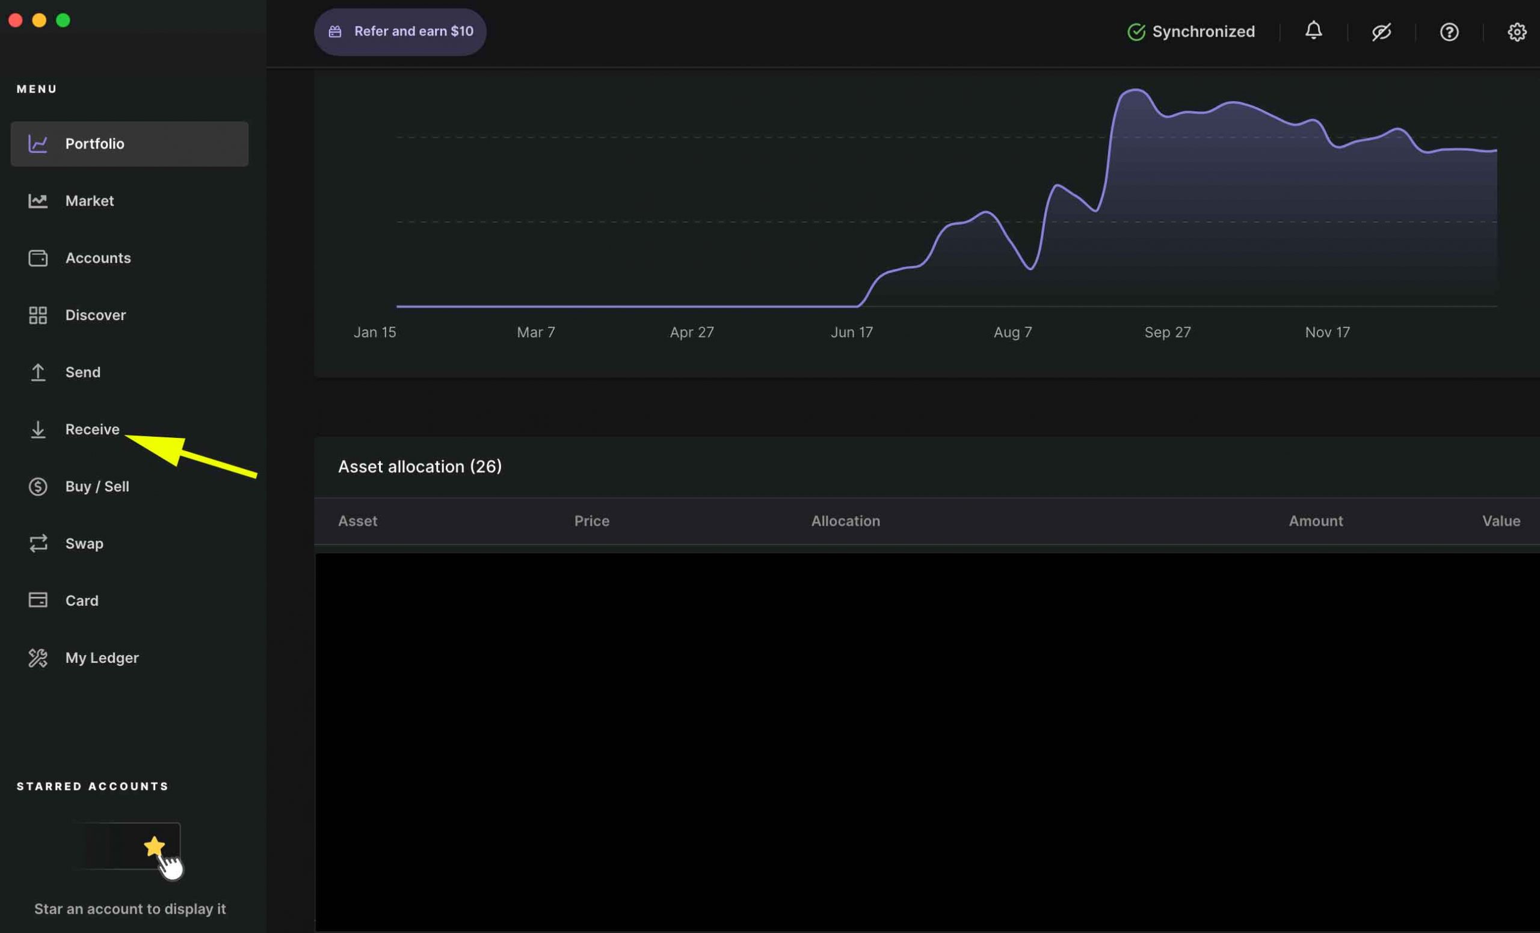Click the star account icon to favorite
Image resolution: width=1540 pixels, height=933 pixels.
tap(154, 847)
